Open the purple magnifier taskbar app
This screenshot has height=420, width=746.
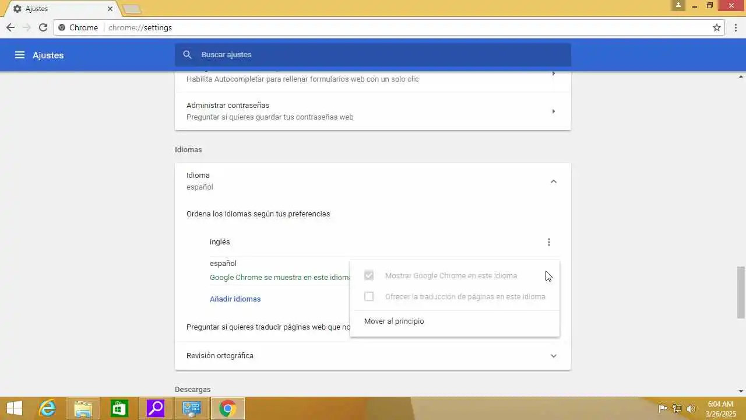tap(156, 408)
